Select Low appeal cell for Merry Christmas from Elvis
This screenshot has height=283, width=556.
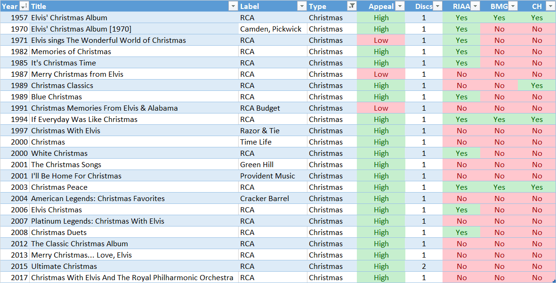[381, 74]
